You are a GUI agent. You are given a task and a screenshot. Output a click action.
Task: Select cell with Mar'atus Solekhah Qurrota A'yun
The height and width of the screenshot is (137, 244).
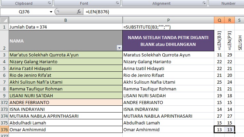(65, 55)
